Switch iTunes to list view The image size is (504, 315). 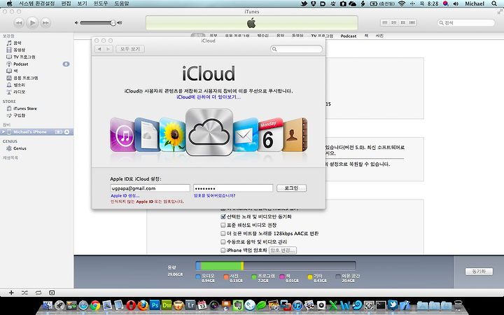pos(385,23)
